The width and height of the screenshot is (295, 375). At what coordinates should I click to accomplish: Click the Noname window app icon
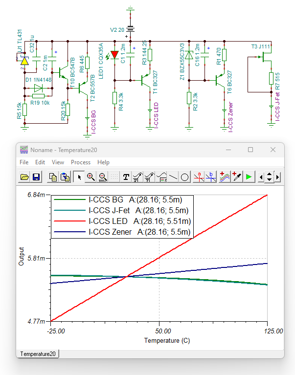(24, 150)
